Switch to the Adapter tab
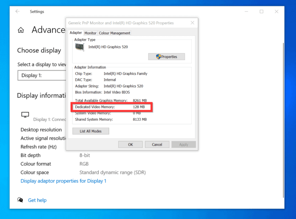296x219 pixels. click(x=76, y=33)
